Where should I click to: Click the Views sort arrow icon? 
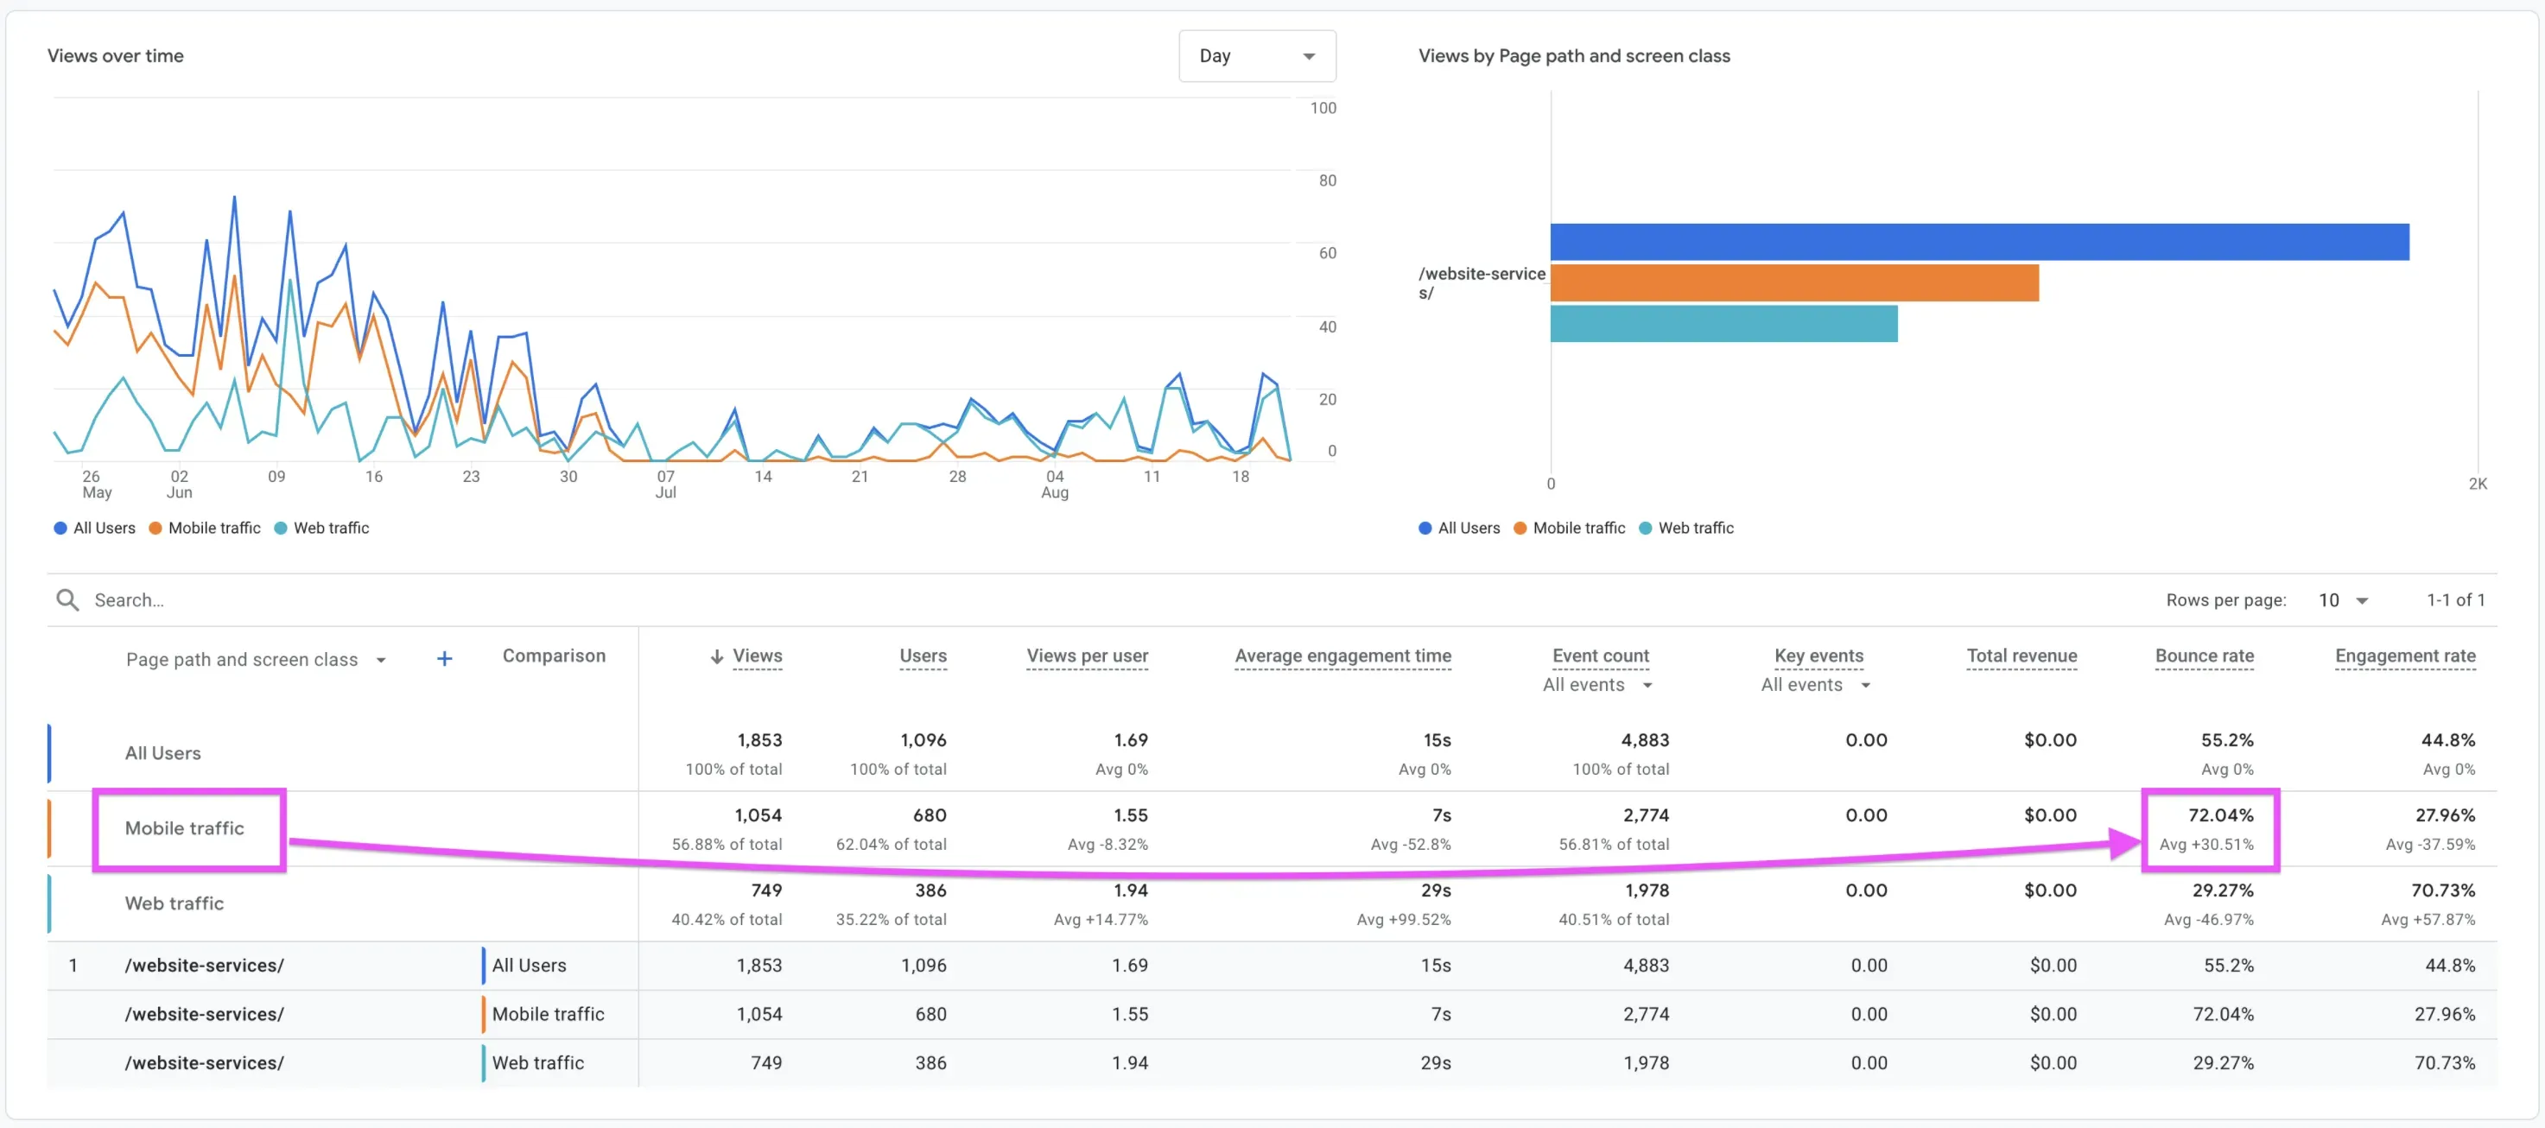click(x=716, y=656)
